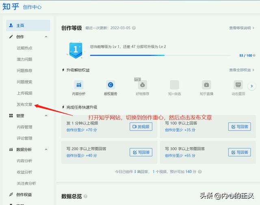
Task: Open 问题搜索 in the sidebar
Action: pos(24,82)
